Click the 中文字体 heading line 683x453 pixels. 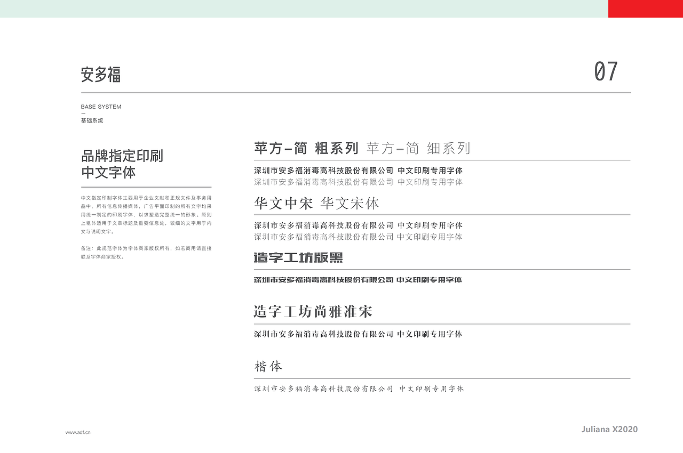(108, 172)
